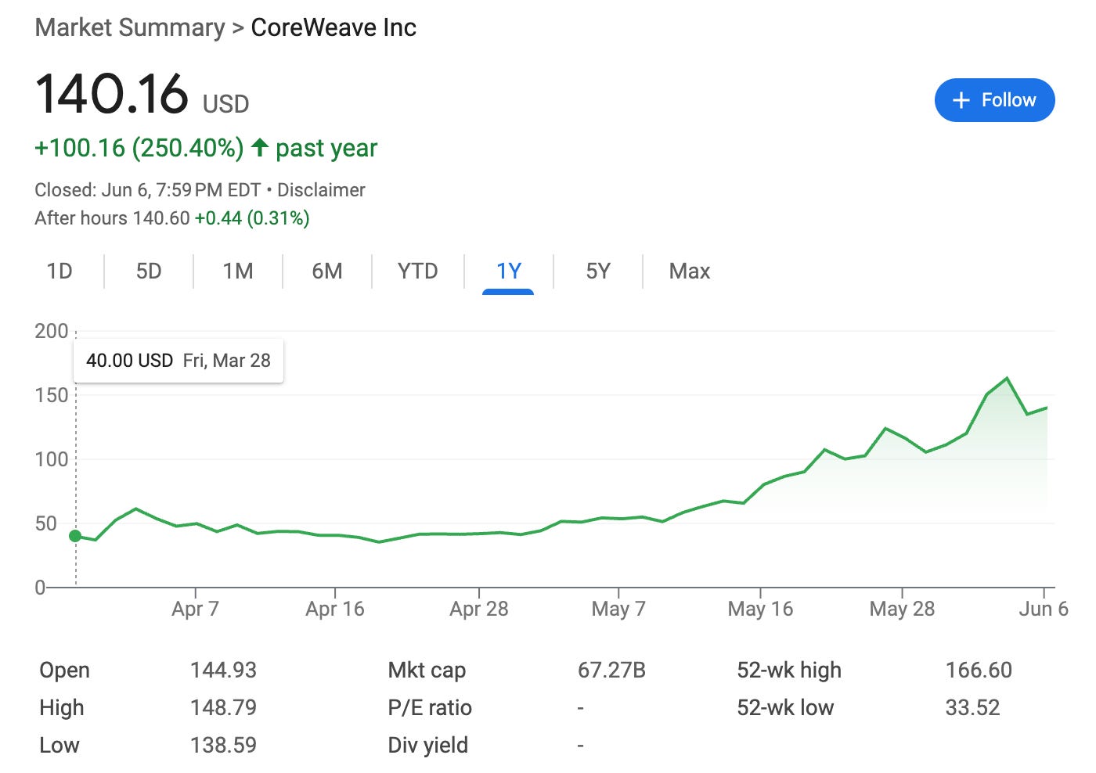Click the Apr 7 axis label
This screenshot has width=1096, height=773.
click(x=195, y=609)
